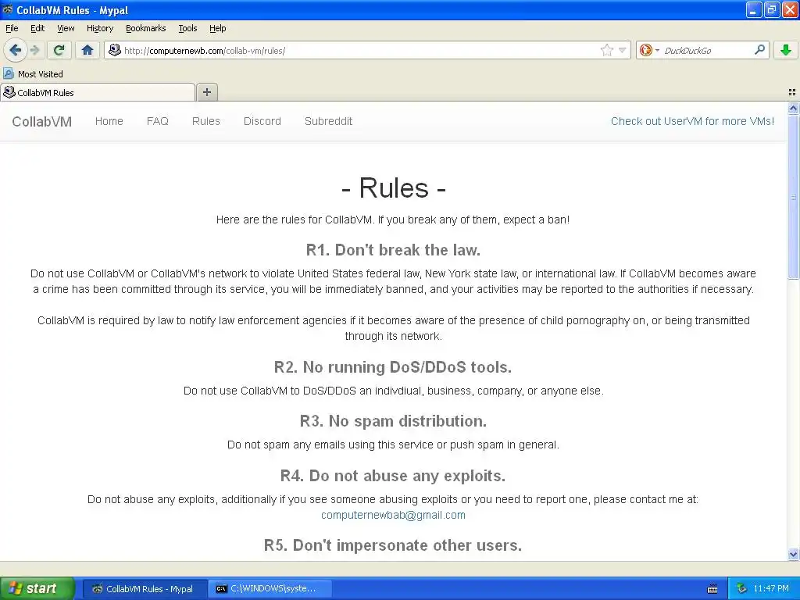Click heading "R4. Do not abuse any exploits."

(x=393, y=476)
